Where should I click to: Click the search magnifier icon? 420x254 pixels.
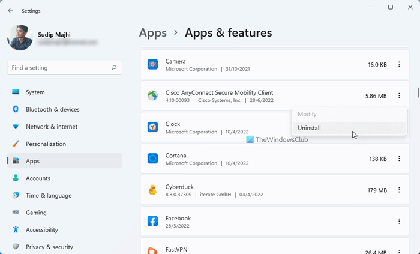point(114,67)
